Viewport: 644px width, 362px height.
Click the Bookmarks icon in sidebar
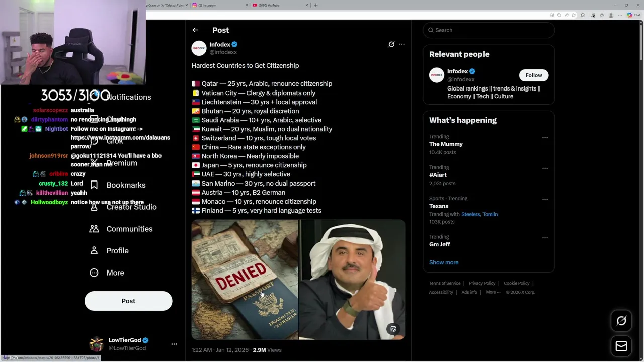point(94,185)
